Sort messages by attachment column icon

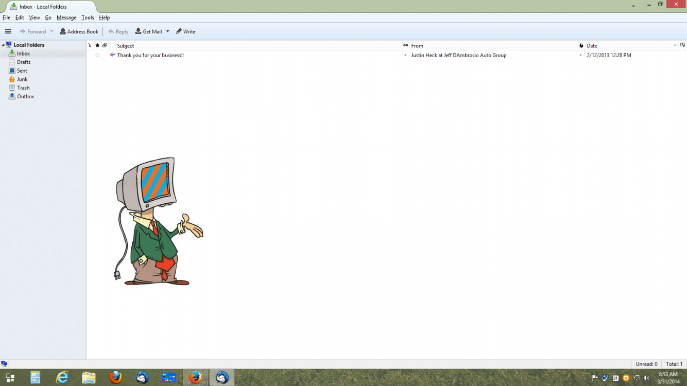105,45
